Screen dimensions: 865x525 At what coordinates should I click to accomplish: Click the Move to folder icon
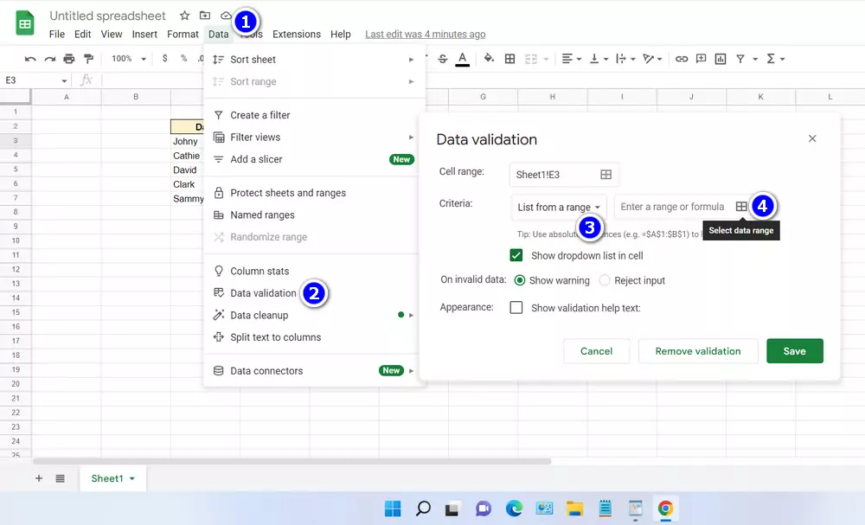pos(205,16)
